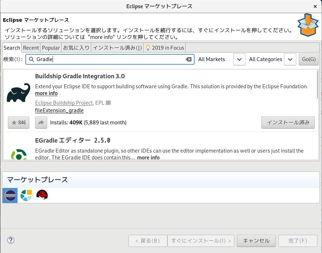Click the Installs 409K text
Screen dimensions: 322x253
point(88,123)
